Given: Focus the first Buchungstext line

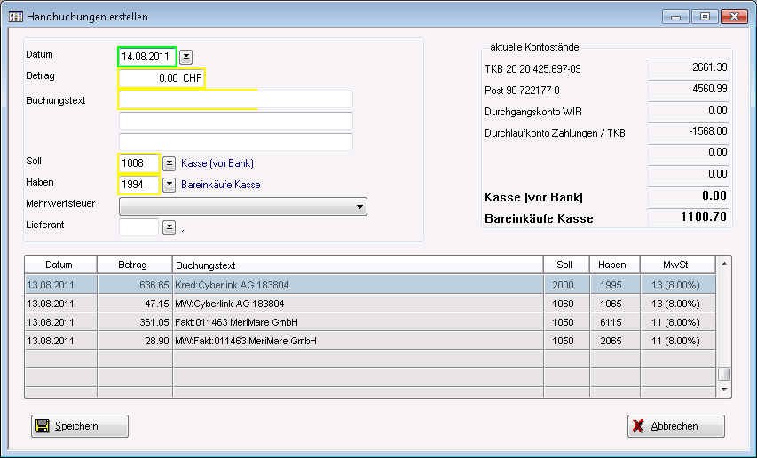Looking at the screenshot, I should point(235,99).
